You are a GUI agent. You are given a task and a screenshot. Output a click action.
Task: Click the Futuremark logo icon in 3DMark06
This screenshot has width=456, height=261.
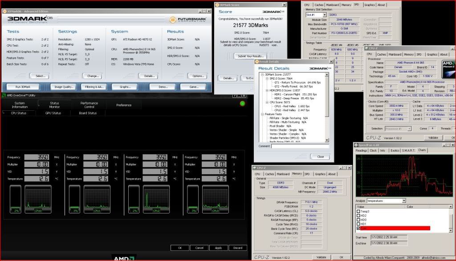click(x=173, y=20)
